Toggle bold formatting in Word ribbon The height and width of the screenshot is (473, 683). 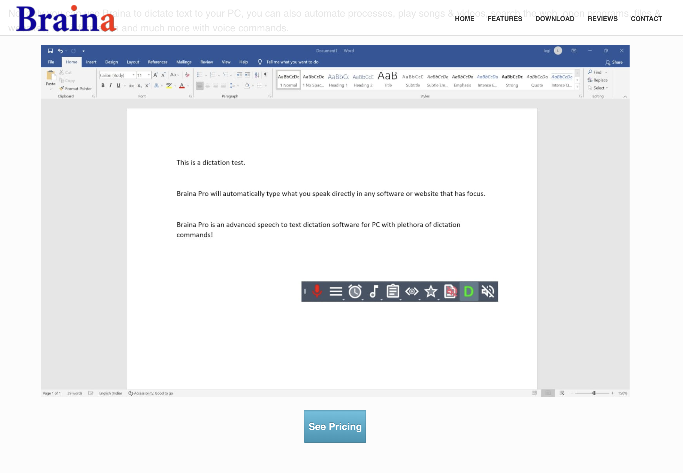pyautogui.click(x=103, y=86)
